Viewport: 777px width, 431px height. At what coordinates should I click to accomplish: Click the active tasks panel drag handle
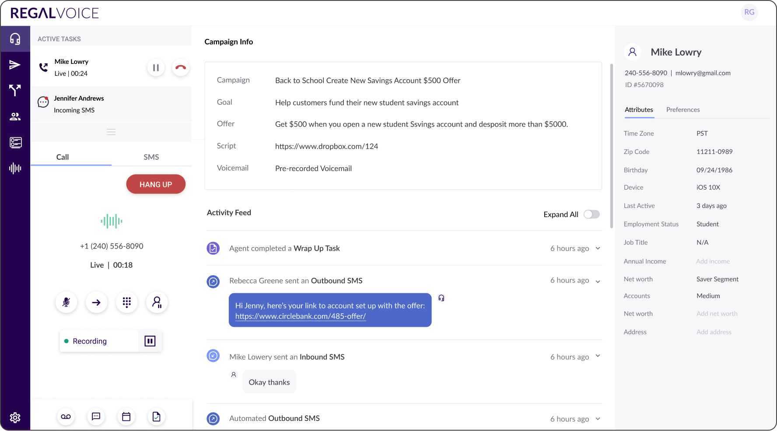(x=111, y=132)
